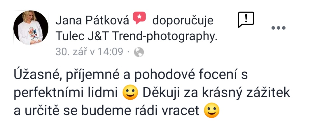Screen dimensions: 315x134
Task: Click the text 'Děkuji za krásný zážitek'
Action: click(x=216, y=94)
